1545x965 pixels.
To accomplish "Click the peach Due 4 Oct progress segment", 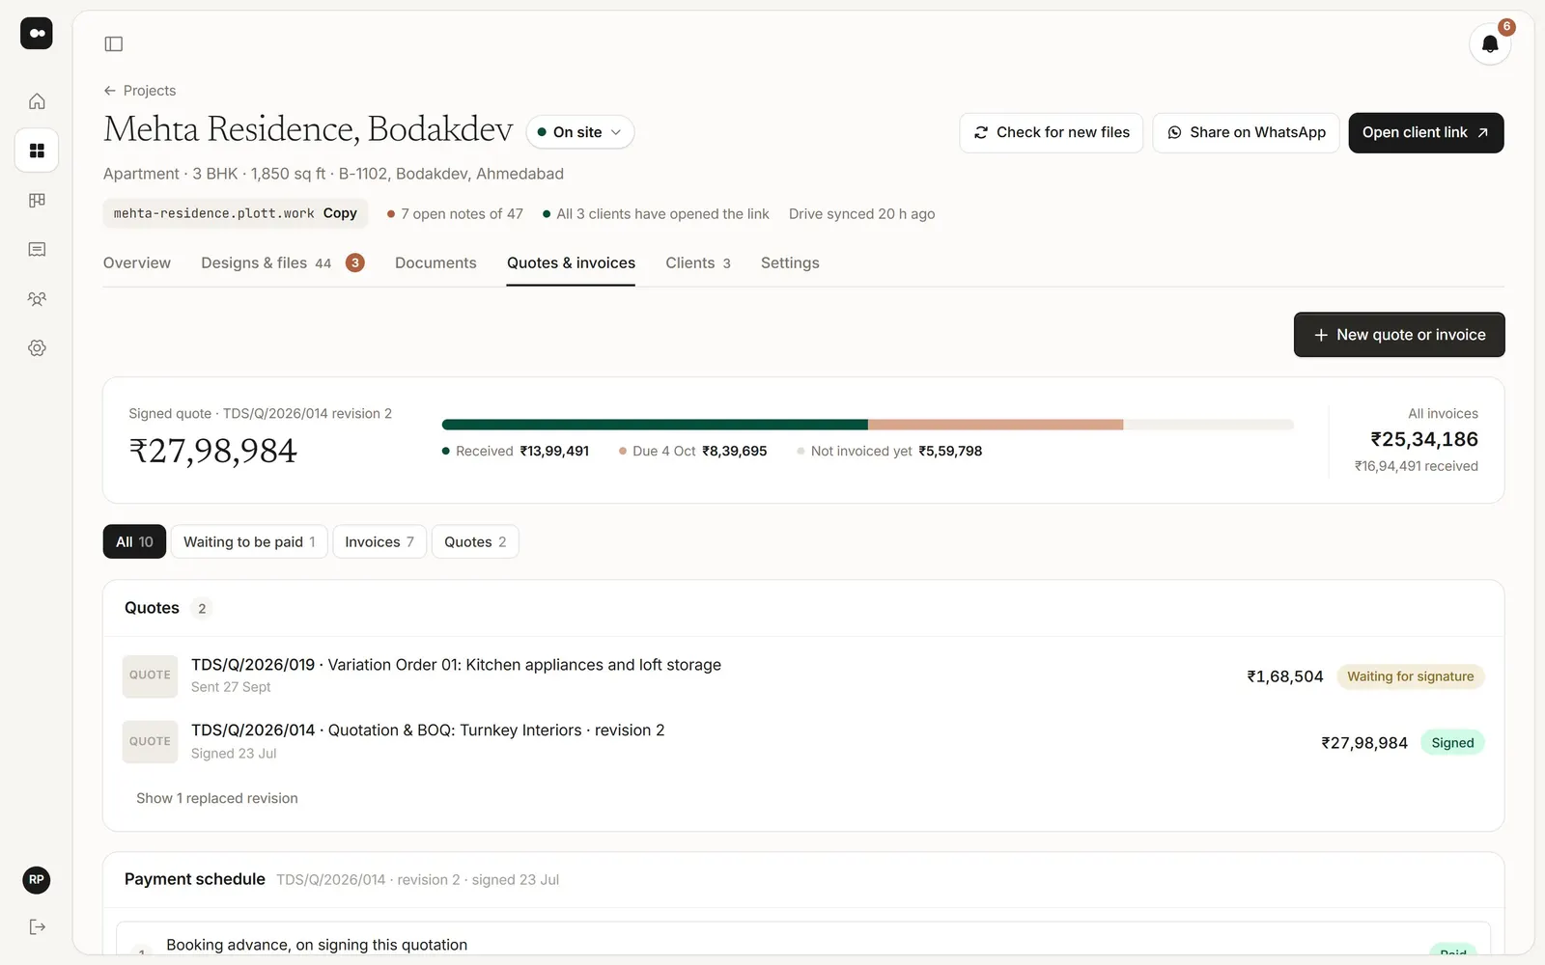I will point(996,425).
